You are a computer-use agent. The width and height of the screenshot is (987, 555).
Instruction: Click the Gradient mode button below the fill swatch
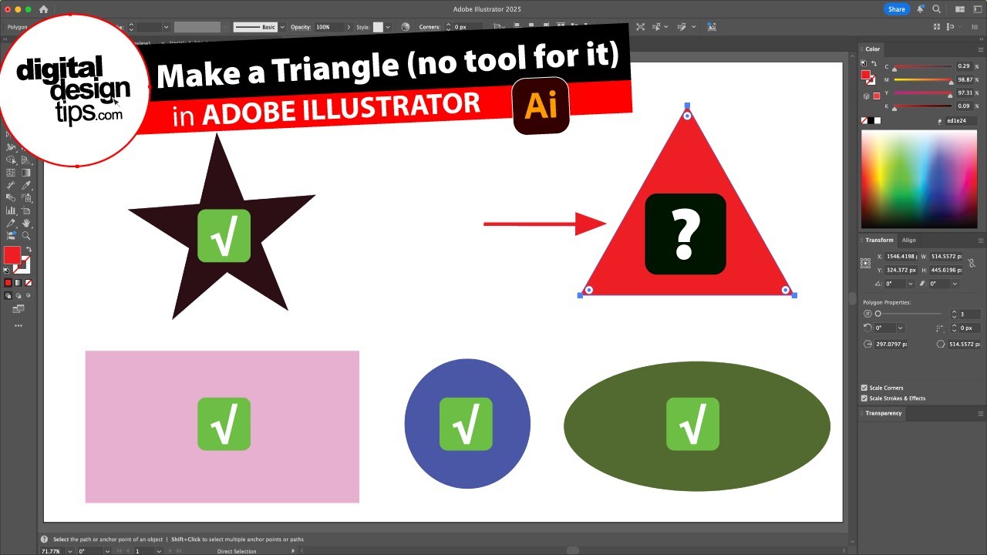18,282
